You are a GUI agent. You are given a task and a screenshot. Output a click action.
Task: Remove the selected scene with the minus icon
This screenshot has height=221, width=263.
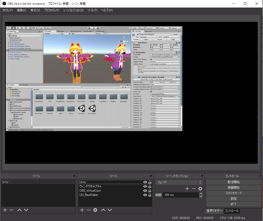point(11,210)
